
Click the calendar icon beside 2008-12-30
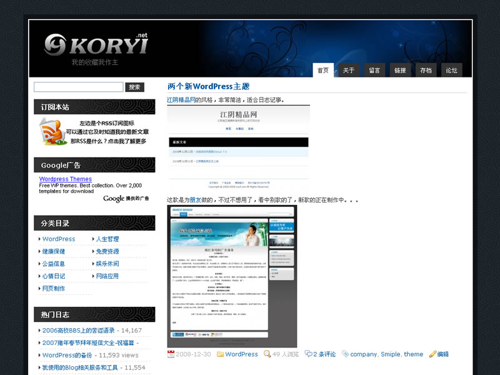[x=171, y=354]
